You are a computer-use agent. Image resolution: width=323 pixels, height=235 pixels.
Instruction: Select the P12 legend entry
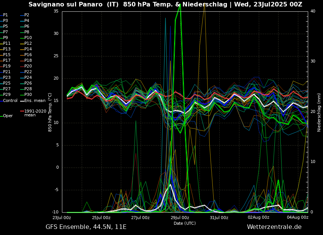[x=26, y=43]
